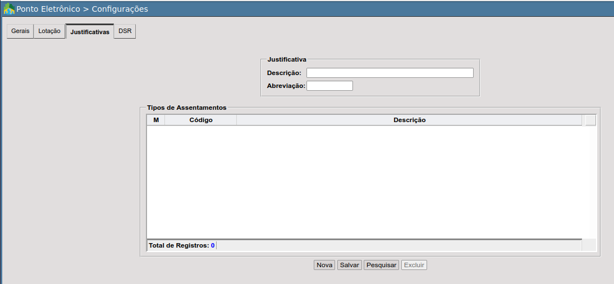The width and height of the screenshot is (614, 284).
Task: Click the Total de Registros count value
Action: (x=213, y=246)
